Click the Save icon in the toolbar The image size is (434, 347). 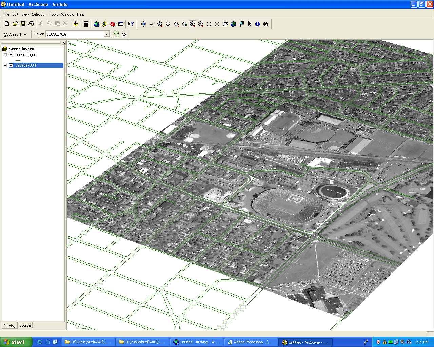pyautogui.click(x=23, y=24)
